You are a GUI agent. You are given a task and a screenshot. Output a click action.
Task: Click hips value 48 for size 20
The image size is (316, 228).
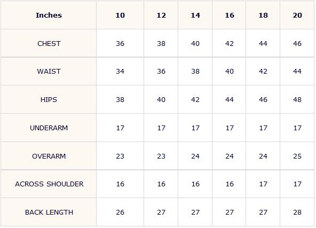click(x=297, y=100)
